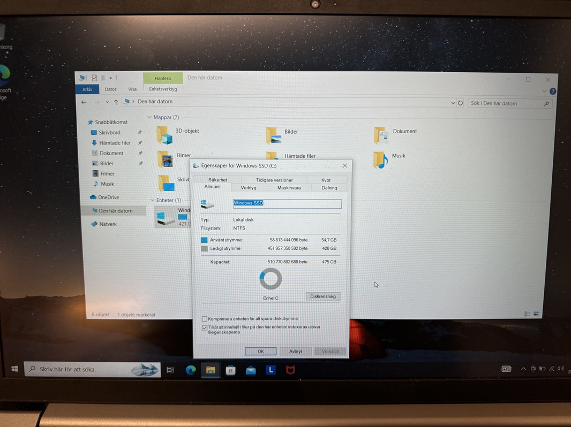The image size is (571, 427).
Task: Click the taskbar search box
Action: click(93, 369)
